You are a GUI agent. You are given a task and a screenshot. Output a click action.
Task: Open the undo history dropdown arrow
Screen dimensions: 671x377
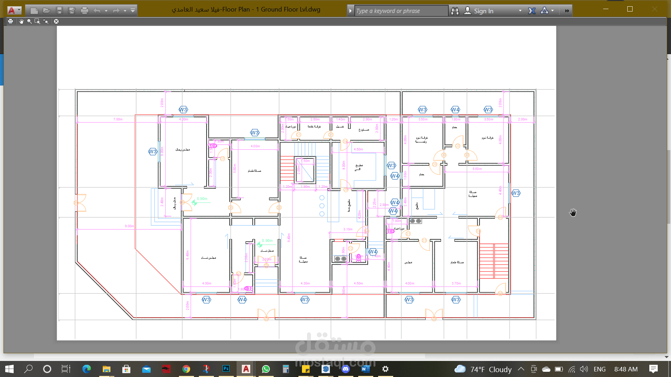click(106, 11)
